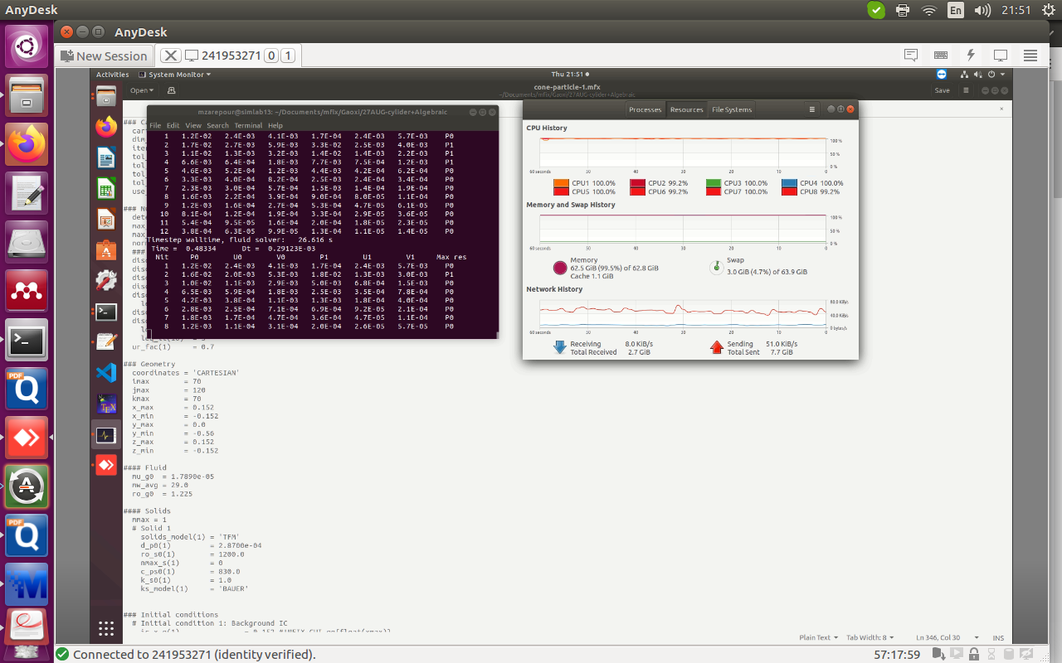Open the AnyDesk display settings monitor icon

1001,56
